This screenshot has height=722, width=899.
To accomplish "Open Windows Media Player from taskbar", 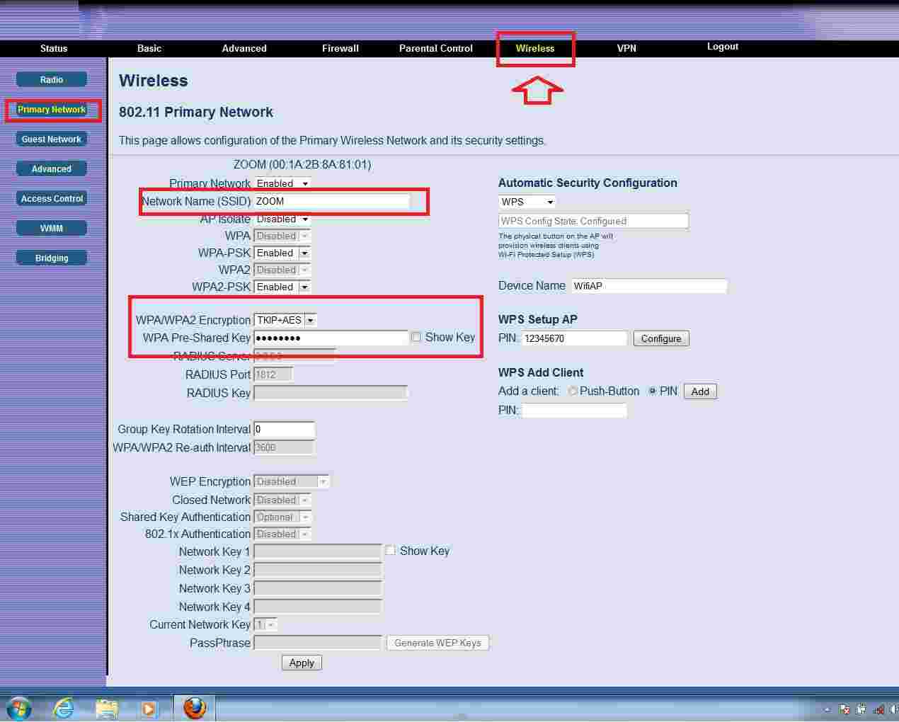I will pos(148,708).
